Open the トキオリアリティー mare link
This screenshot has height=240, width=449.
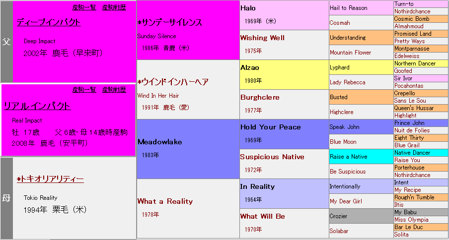(52, 179)
